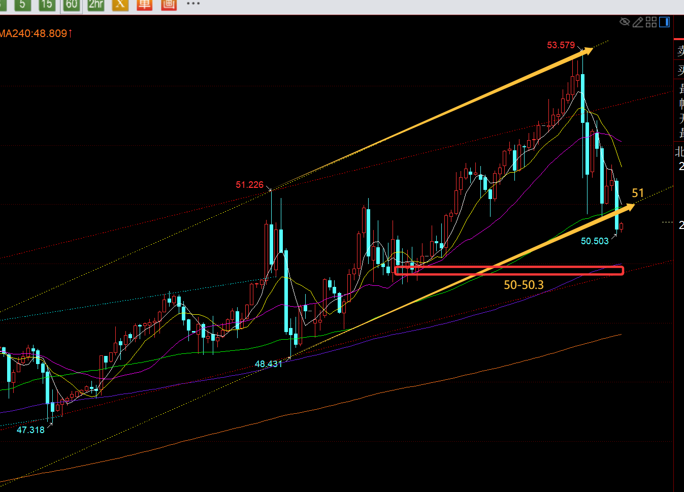Click the red 單 toolbar icon
Viewport: 684px width, 492px height.
tap(145, 5)
